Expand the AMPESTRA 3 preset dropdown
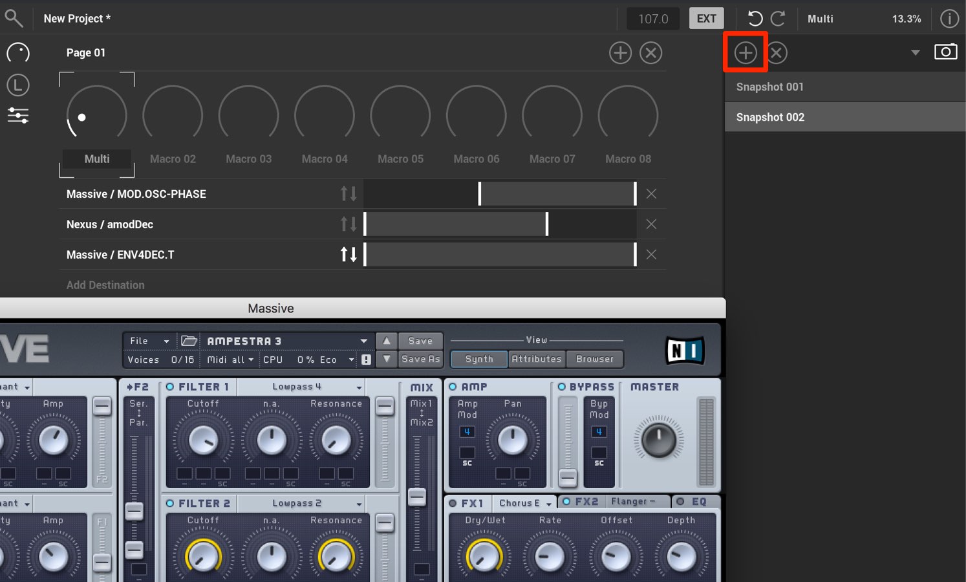The image size is (966, 582). 364,341
